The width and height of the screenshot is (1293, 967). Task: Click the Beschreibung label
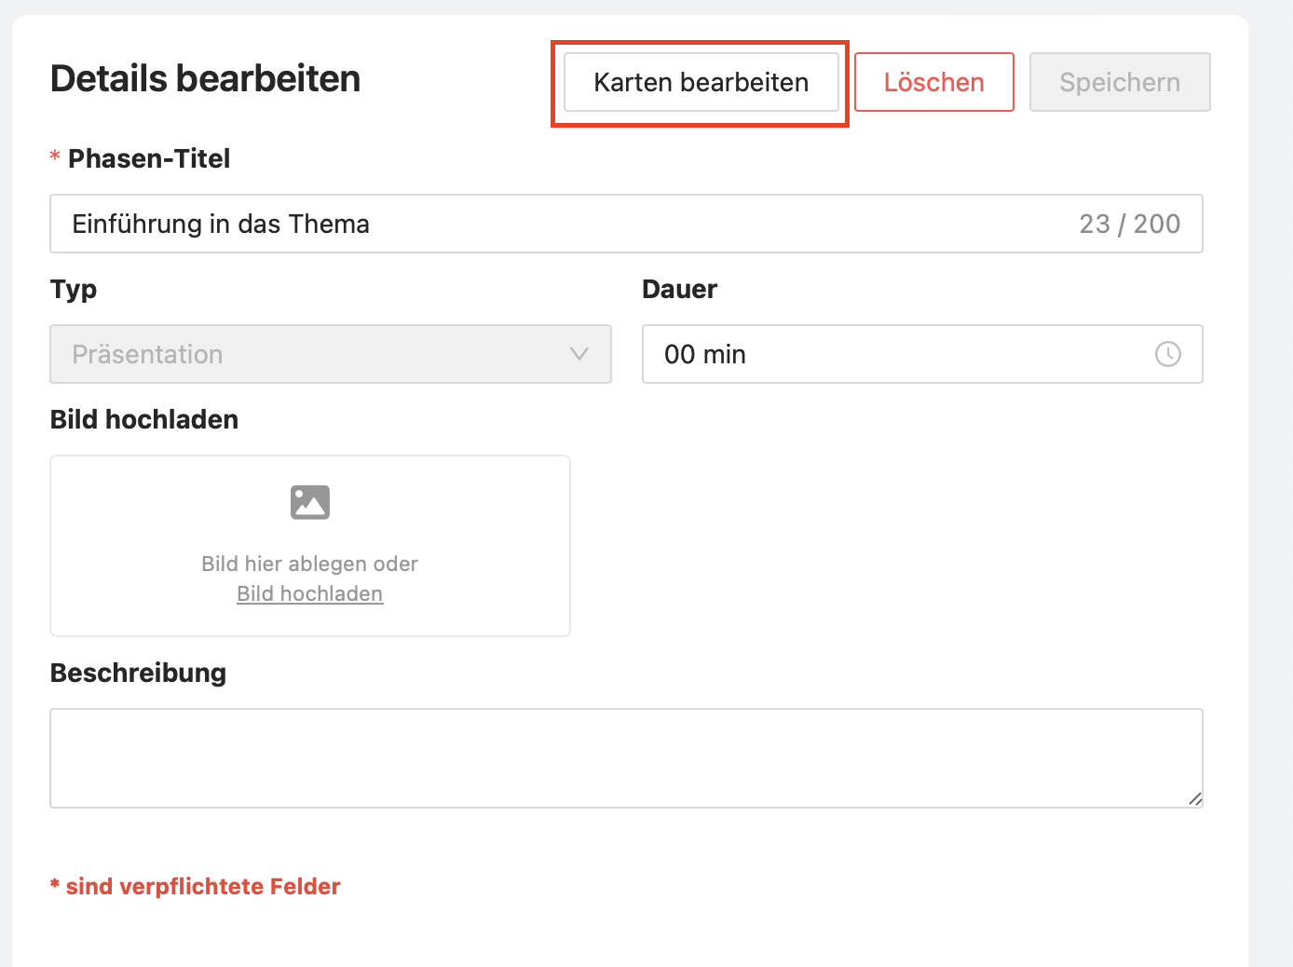[x=138, y=673]
